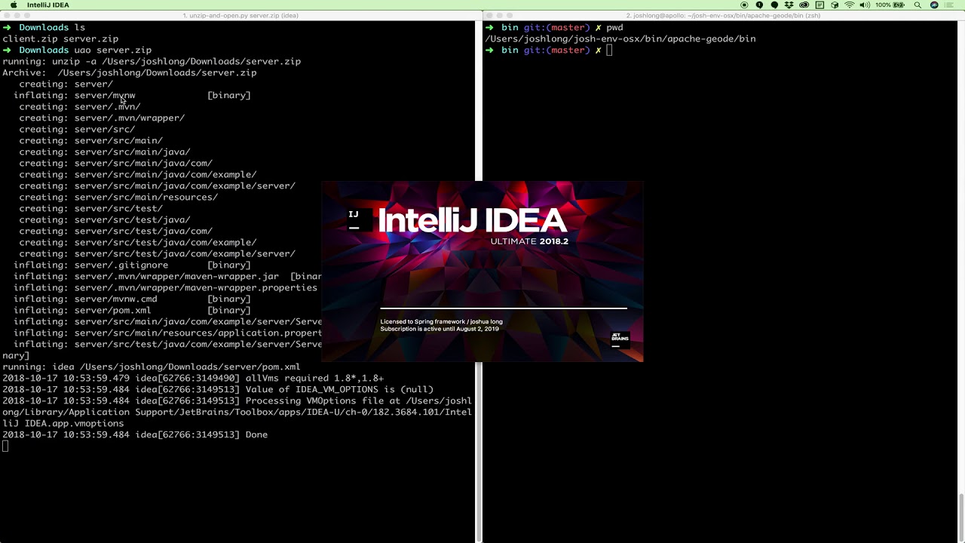
Task: Open the Wi-Fi status menu
Action: tap(850, 5)
